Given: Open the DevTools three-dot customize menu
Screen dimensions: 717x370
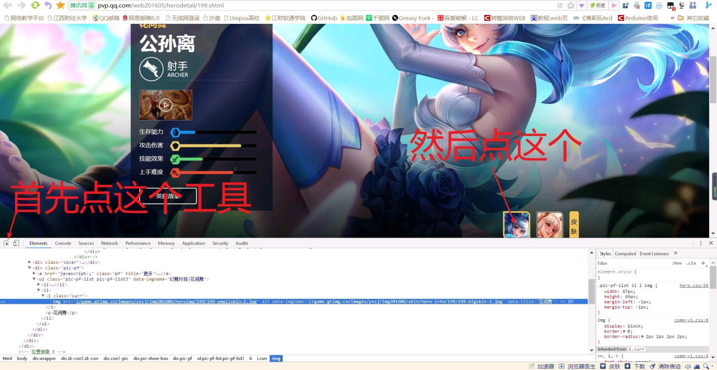Looking at the screenshot, I should tap(701, 243).
